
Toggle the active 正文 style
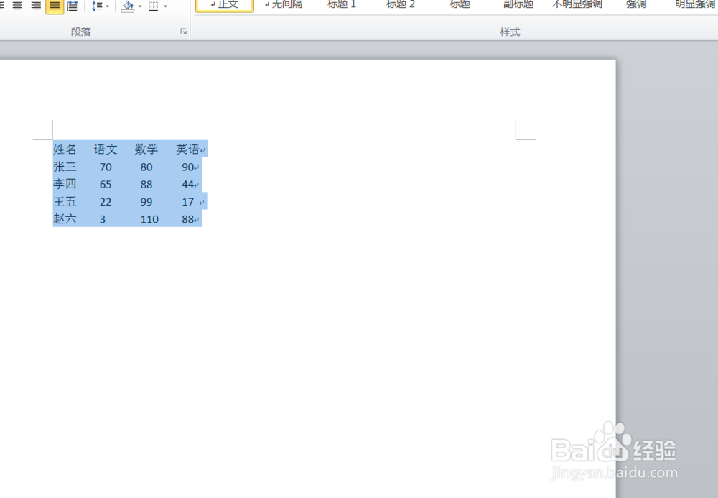(223, 4)
